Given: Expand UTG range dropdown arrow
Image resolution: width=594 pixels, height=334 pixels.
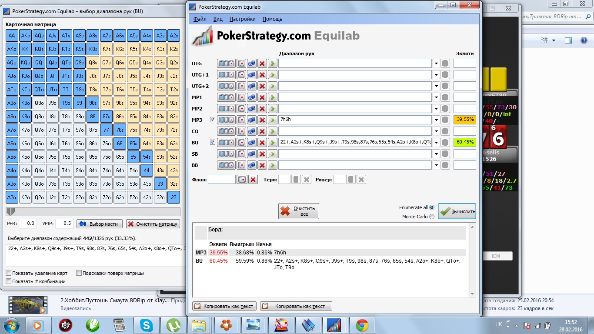Looking at the screenshot, I should (x=436, y=63).
